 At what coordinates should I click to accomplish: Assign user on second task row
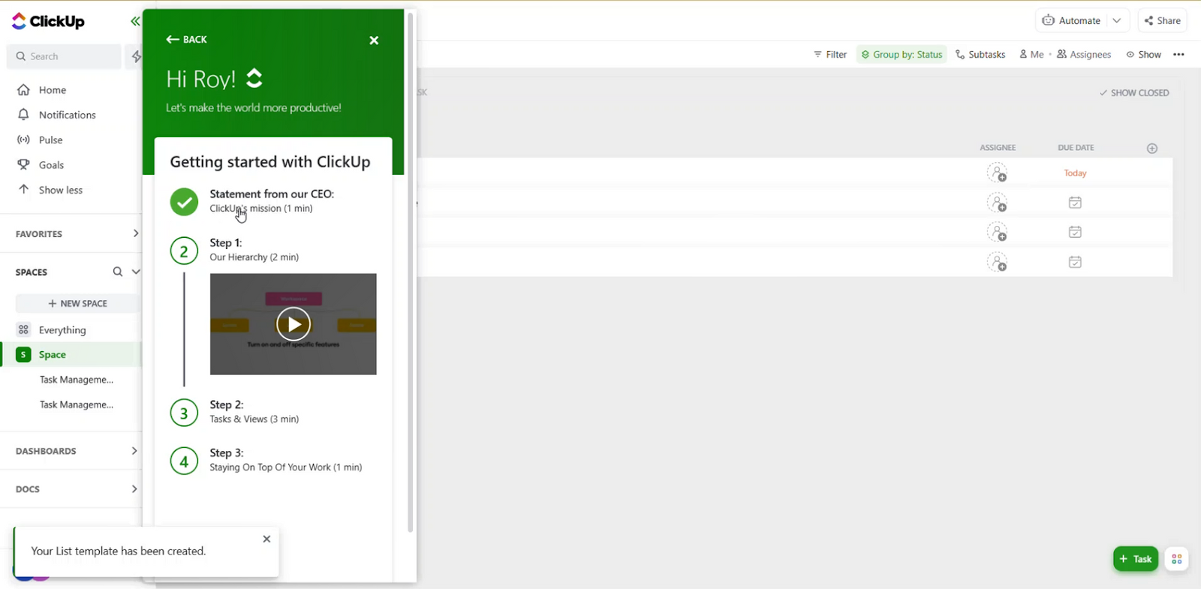click(x=997, y=203)
